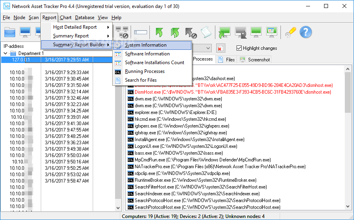This screenshot has height=220, width=354.
Task: Open the Scan menu
Action: pos(34,18)
